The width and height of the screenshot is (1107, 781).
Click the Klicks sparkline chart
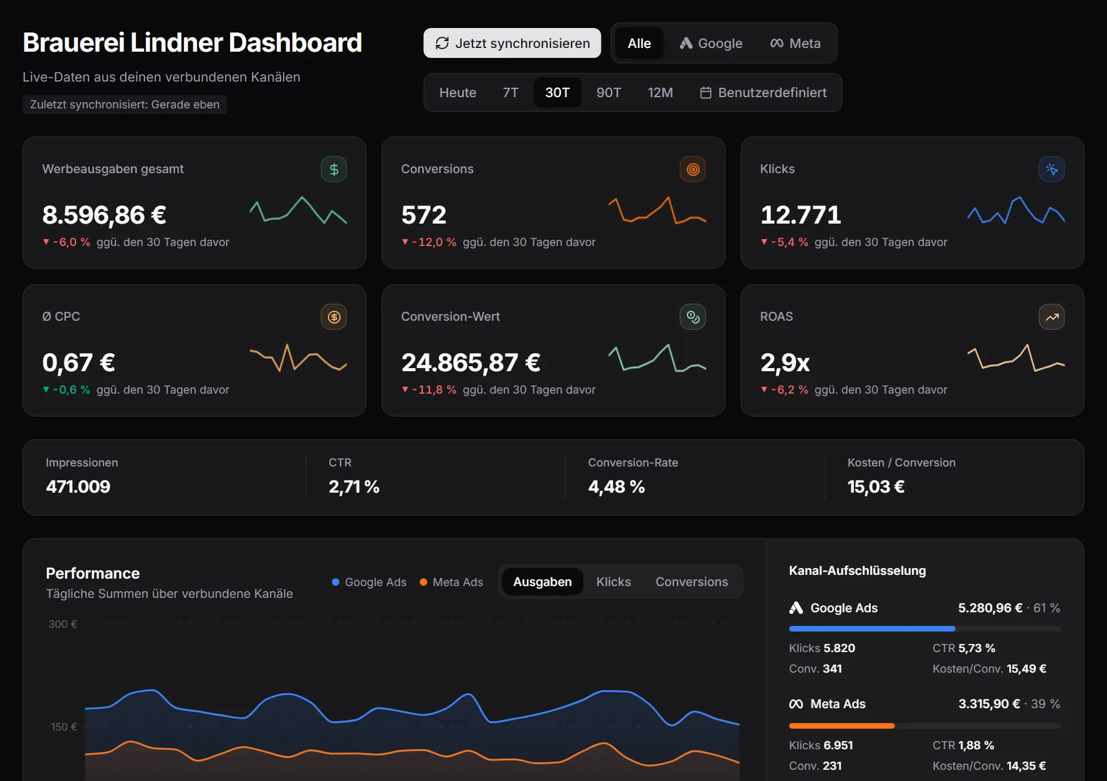1016,211
